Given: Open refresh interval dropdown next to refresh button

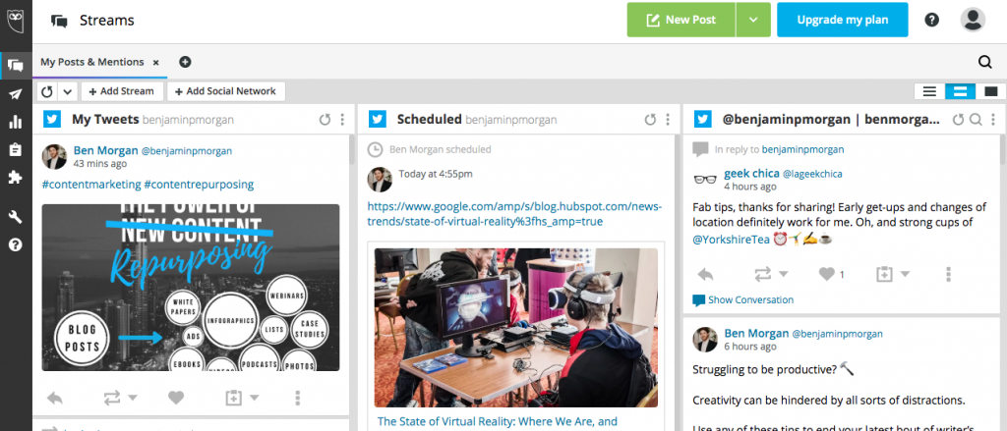Looking at the screenshot, I should point(68,91).
